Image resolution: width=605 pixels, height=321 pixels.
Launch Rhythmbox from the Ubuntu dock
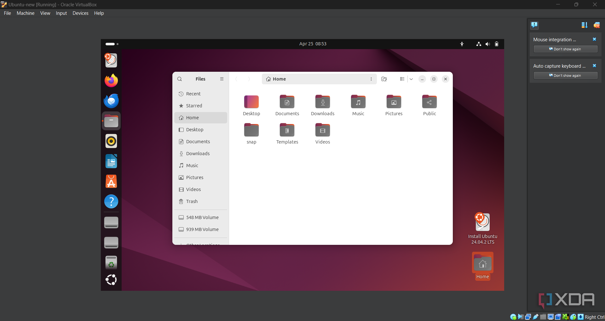[x=111, y=141]
